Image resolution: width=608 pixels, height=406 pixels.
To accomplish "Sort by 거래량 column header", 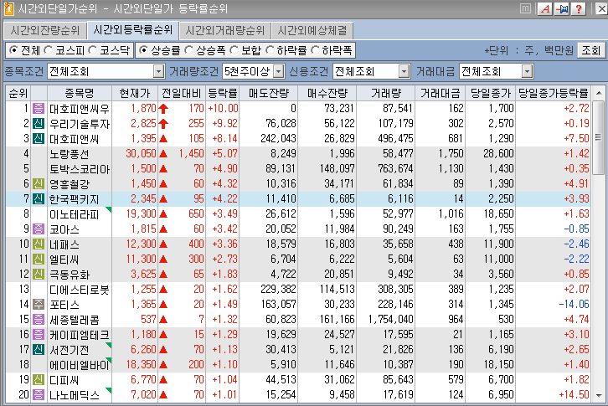I will click(386, 93).
